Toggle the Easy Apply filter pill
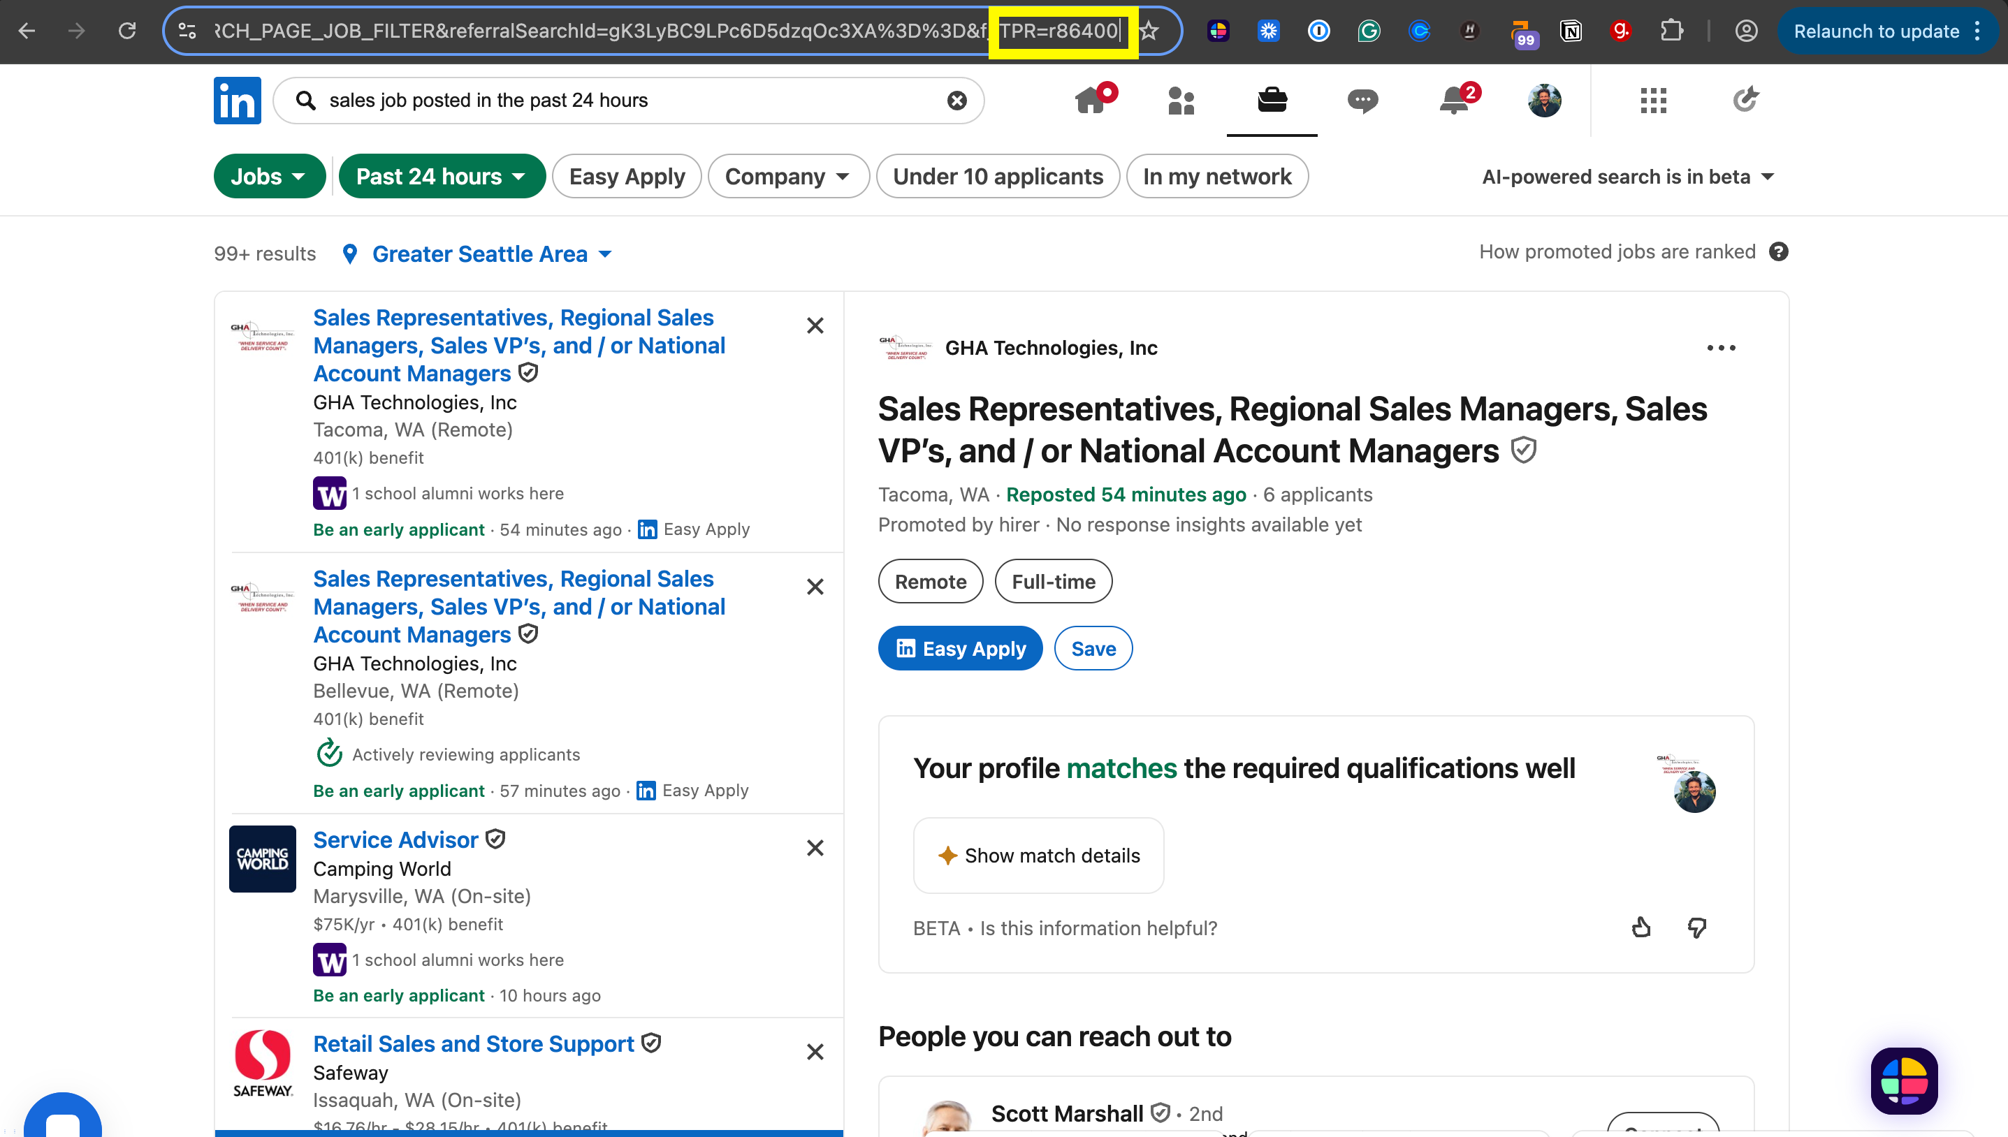This screenshot has height=1137, width=2008. (627, 177)
